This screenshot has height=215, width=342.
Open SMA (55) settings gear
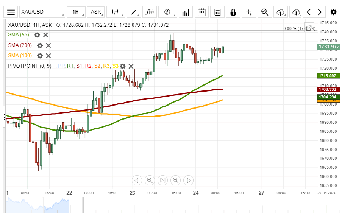click(x=37, y=35)
